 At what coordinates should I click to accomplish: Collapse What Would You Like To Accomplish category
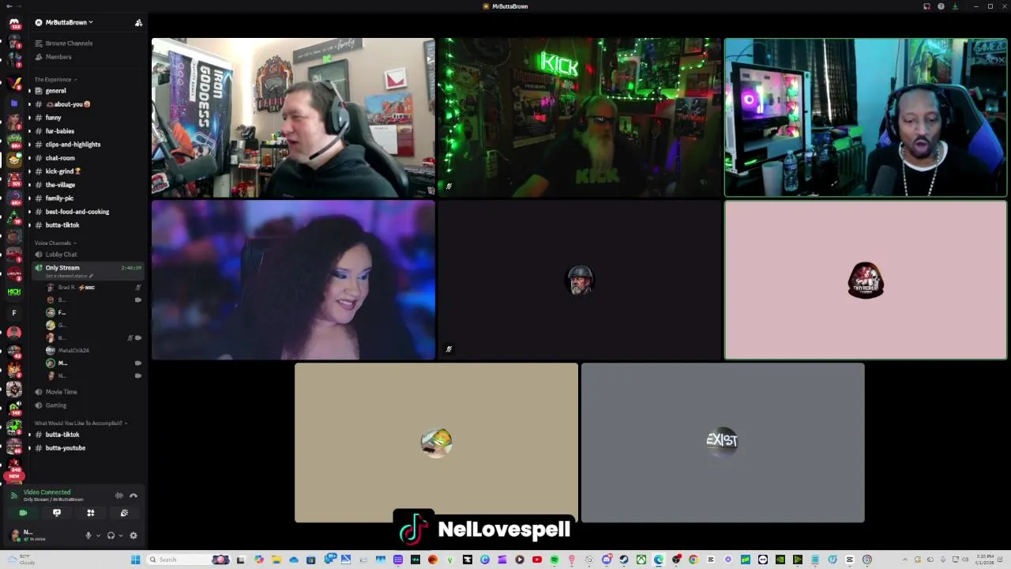(x=80, y=424)
